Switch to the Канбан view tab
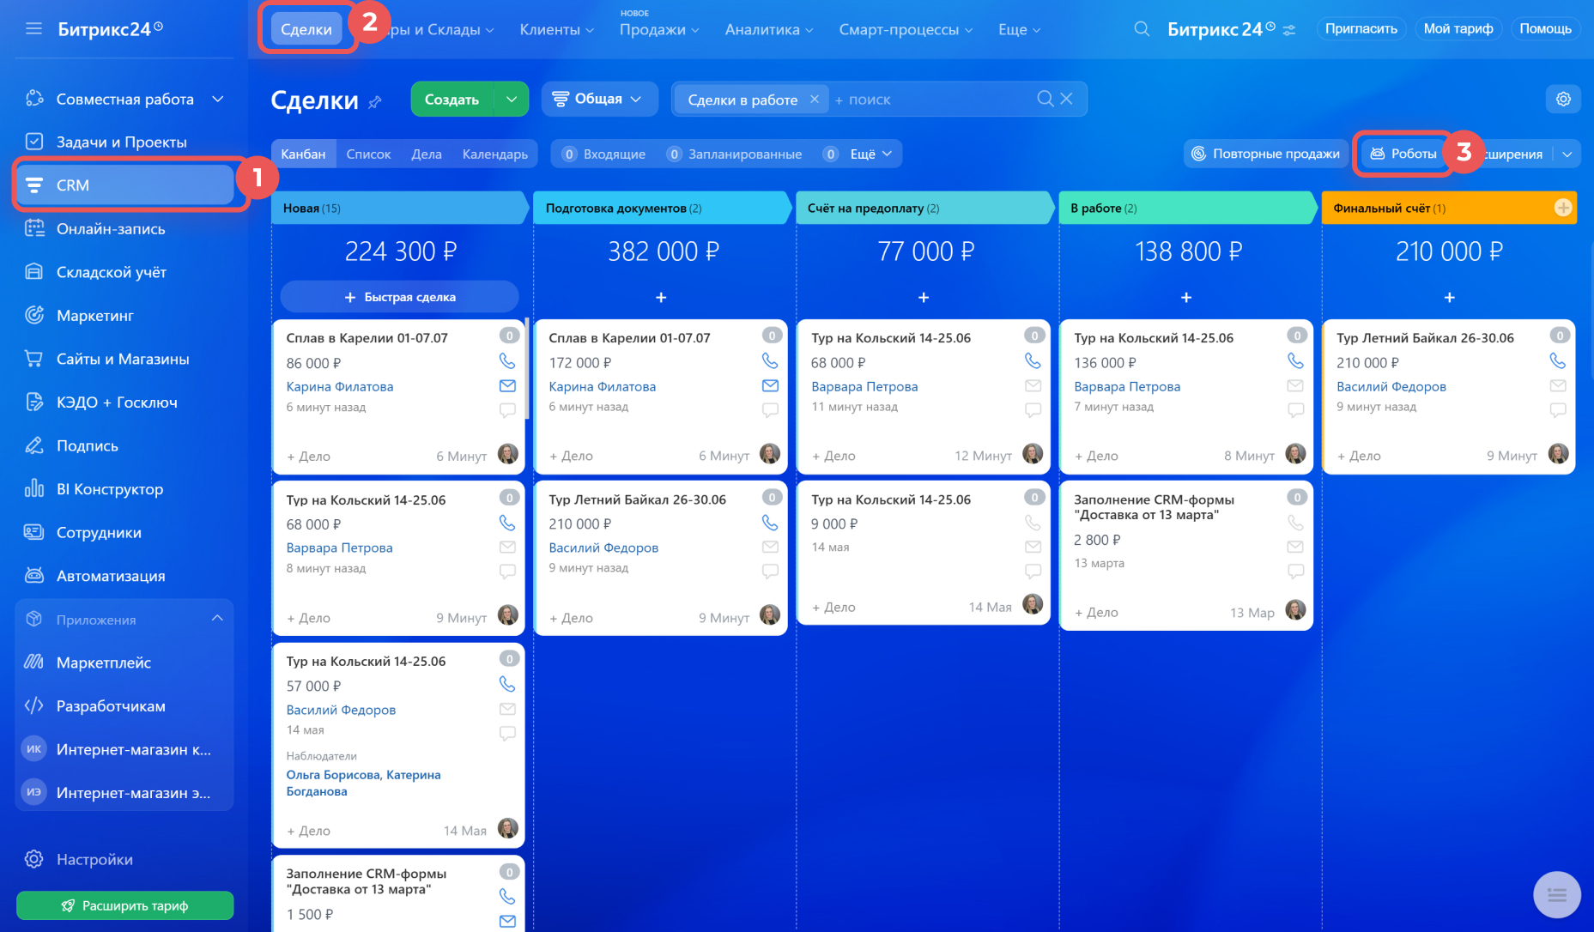The width and height of the screenshot is (1594, 932). point(303,154)
